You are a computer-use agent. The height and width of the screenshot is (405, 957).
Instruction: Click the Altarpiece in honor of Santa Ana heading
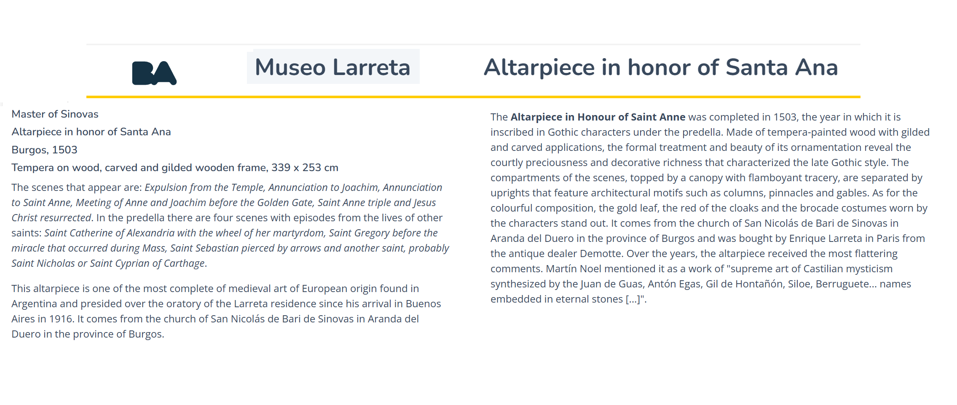click(660, 67)
